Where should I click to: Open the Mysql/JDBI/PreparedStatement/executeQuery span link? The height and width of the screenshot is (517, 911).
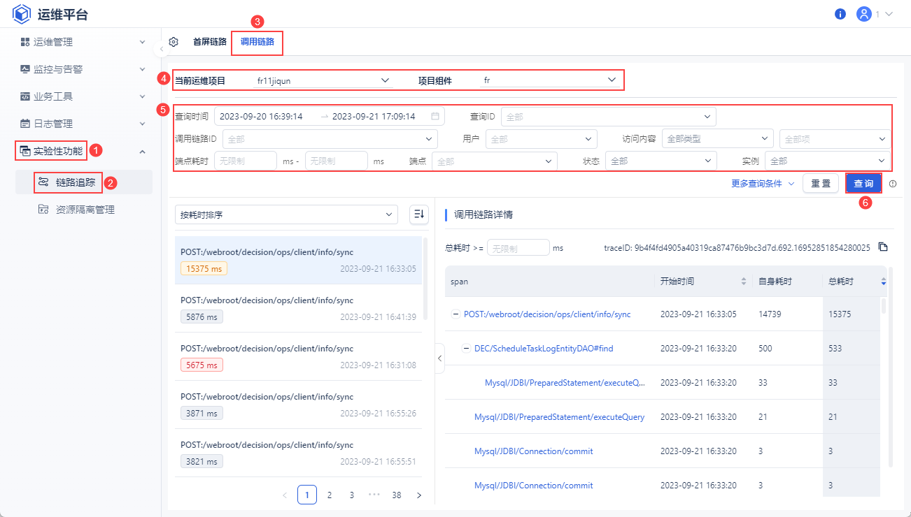pyautogui.click(x=559, y=417)
